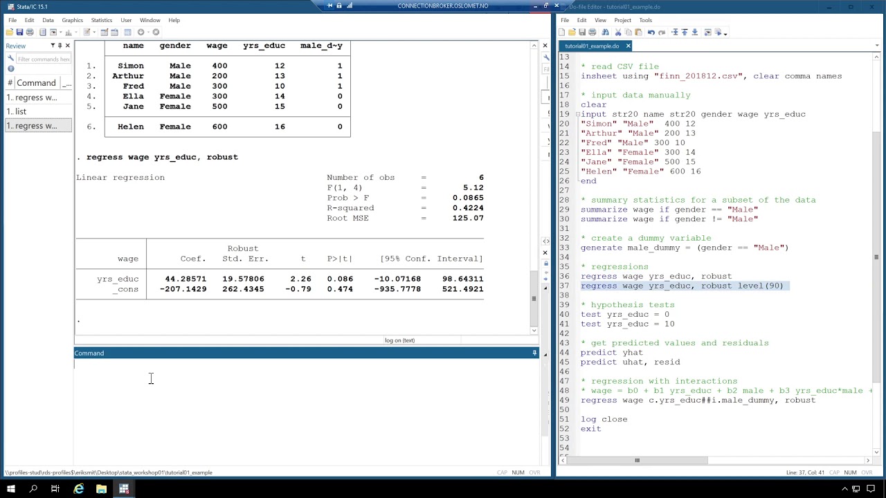
Task: Click Save icon in Stata main toolbar
Action: pyautogui.click(x=19, y=32)
